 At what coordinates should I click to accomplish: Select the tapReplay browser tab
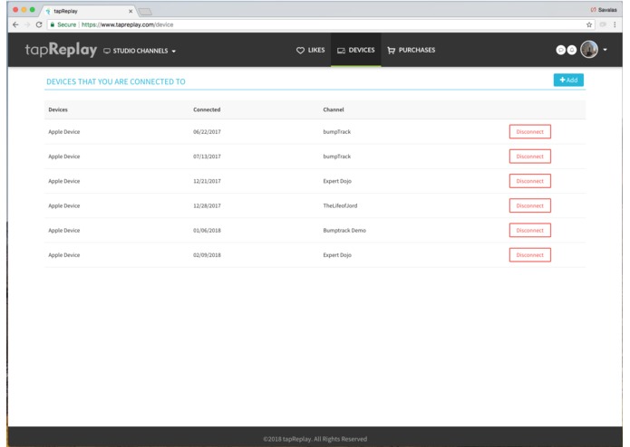click(x=89, y=11)
